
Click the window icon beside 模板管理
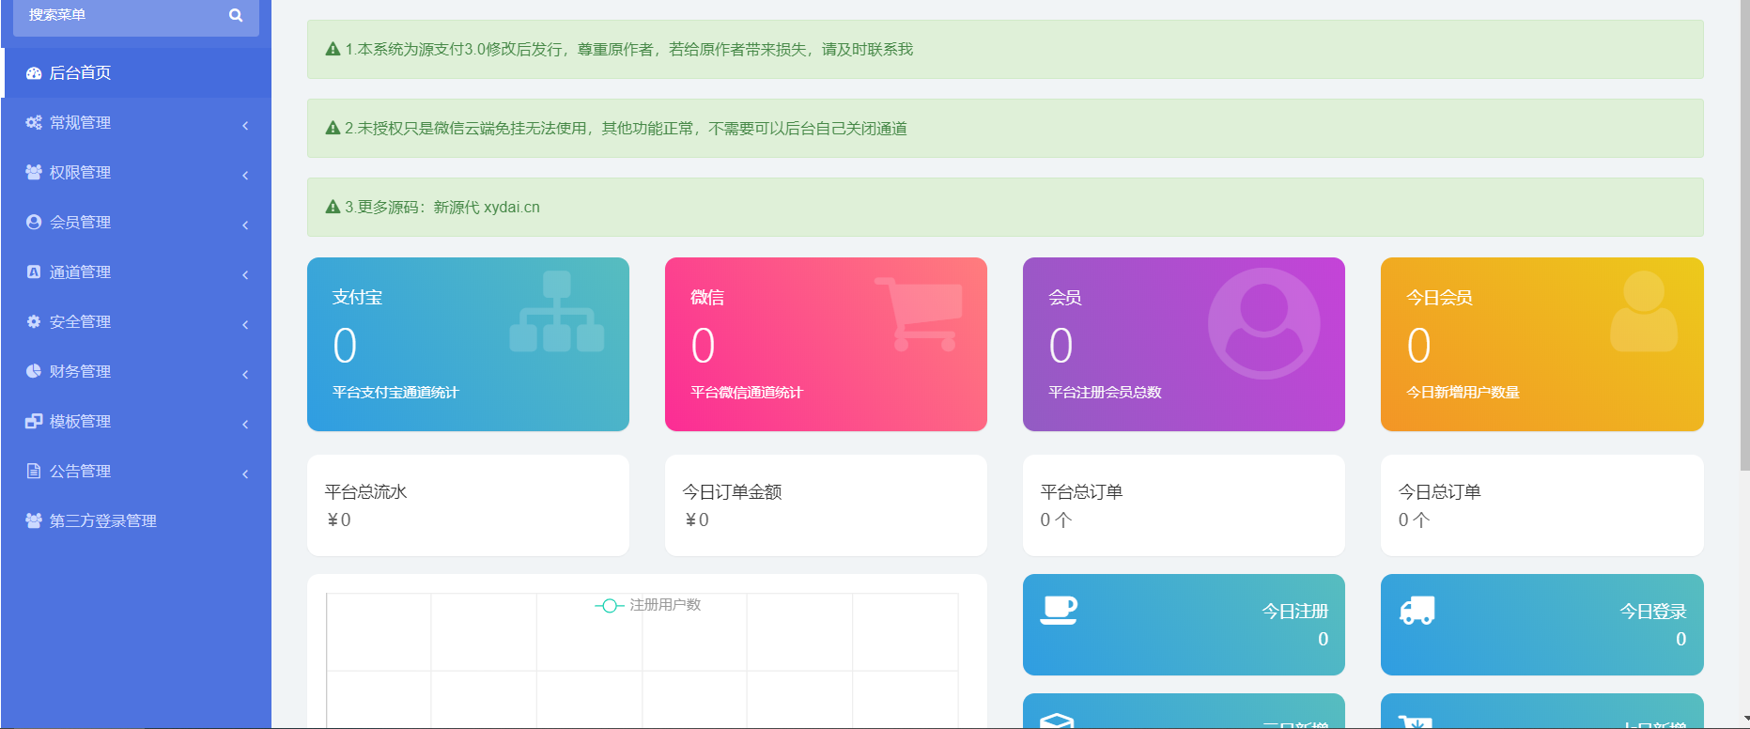tap(34, 422)
